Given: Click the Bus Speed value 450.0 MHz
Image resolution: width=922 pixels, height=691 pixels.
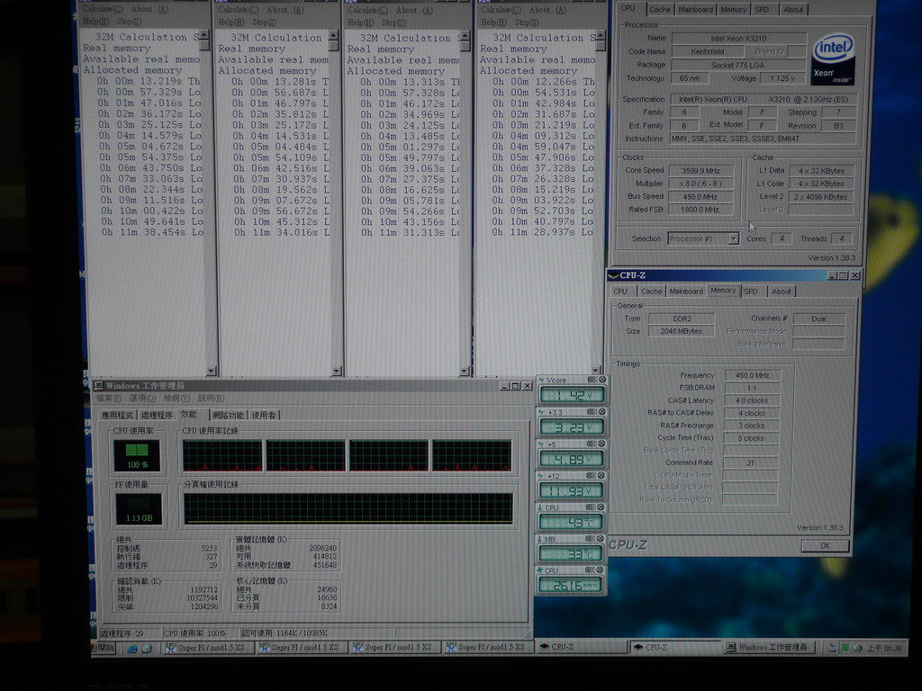Looking at the screenshot, I should [x=701, y=197].
